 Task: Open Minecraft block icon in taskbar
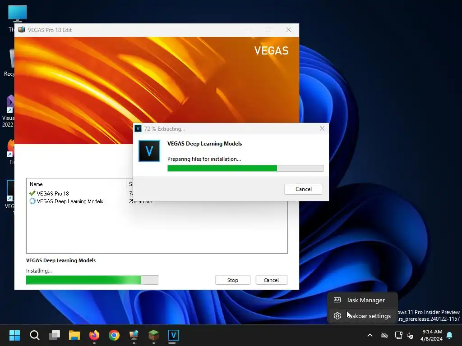[x=153, y=335]
